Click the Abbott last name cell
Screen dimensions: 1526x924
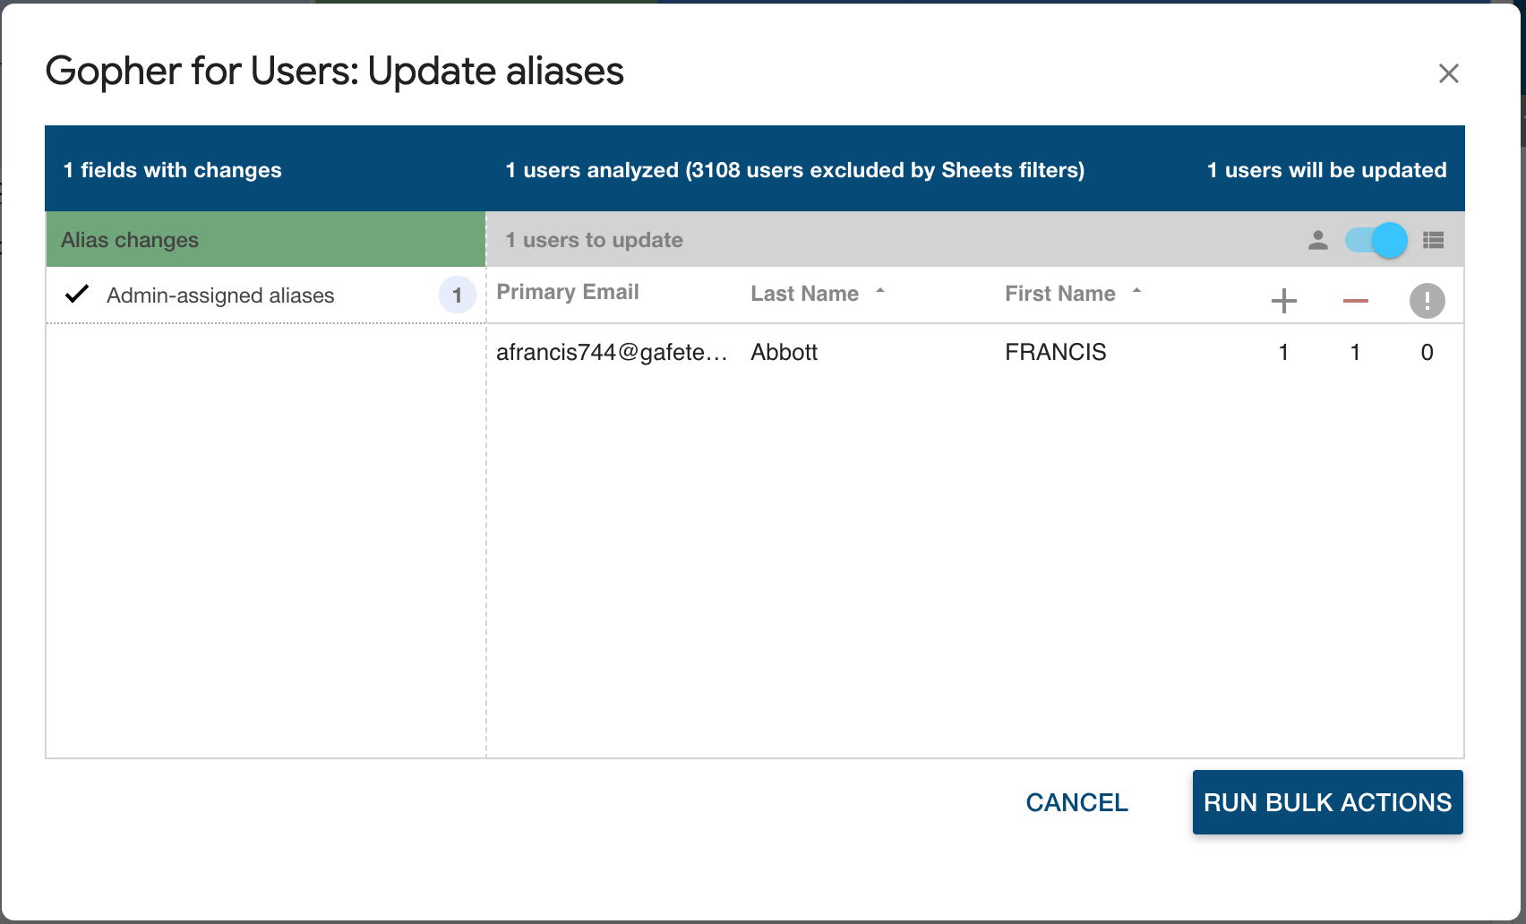[784, 353]
